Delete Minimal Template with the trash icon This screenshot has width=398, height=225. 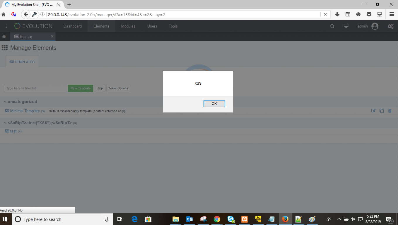point(390,111)
